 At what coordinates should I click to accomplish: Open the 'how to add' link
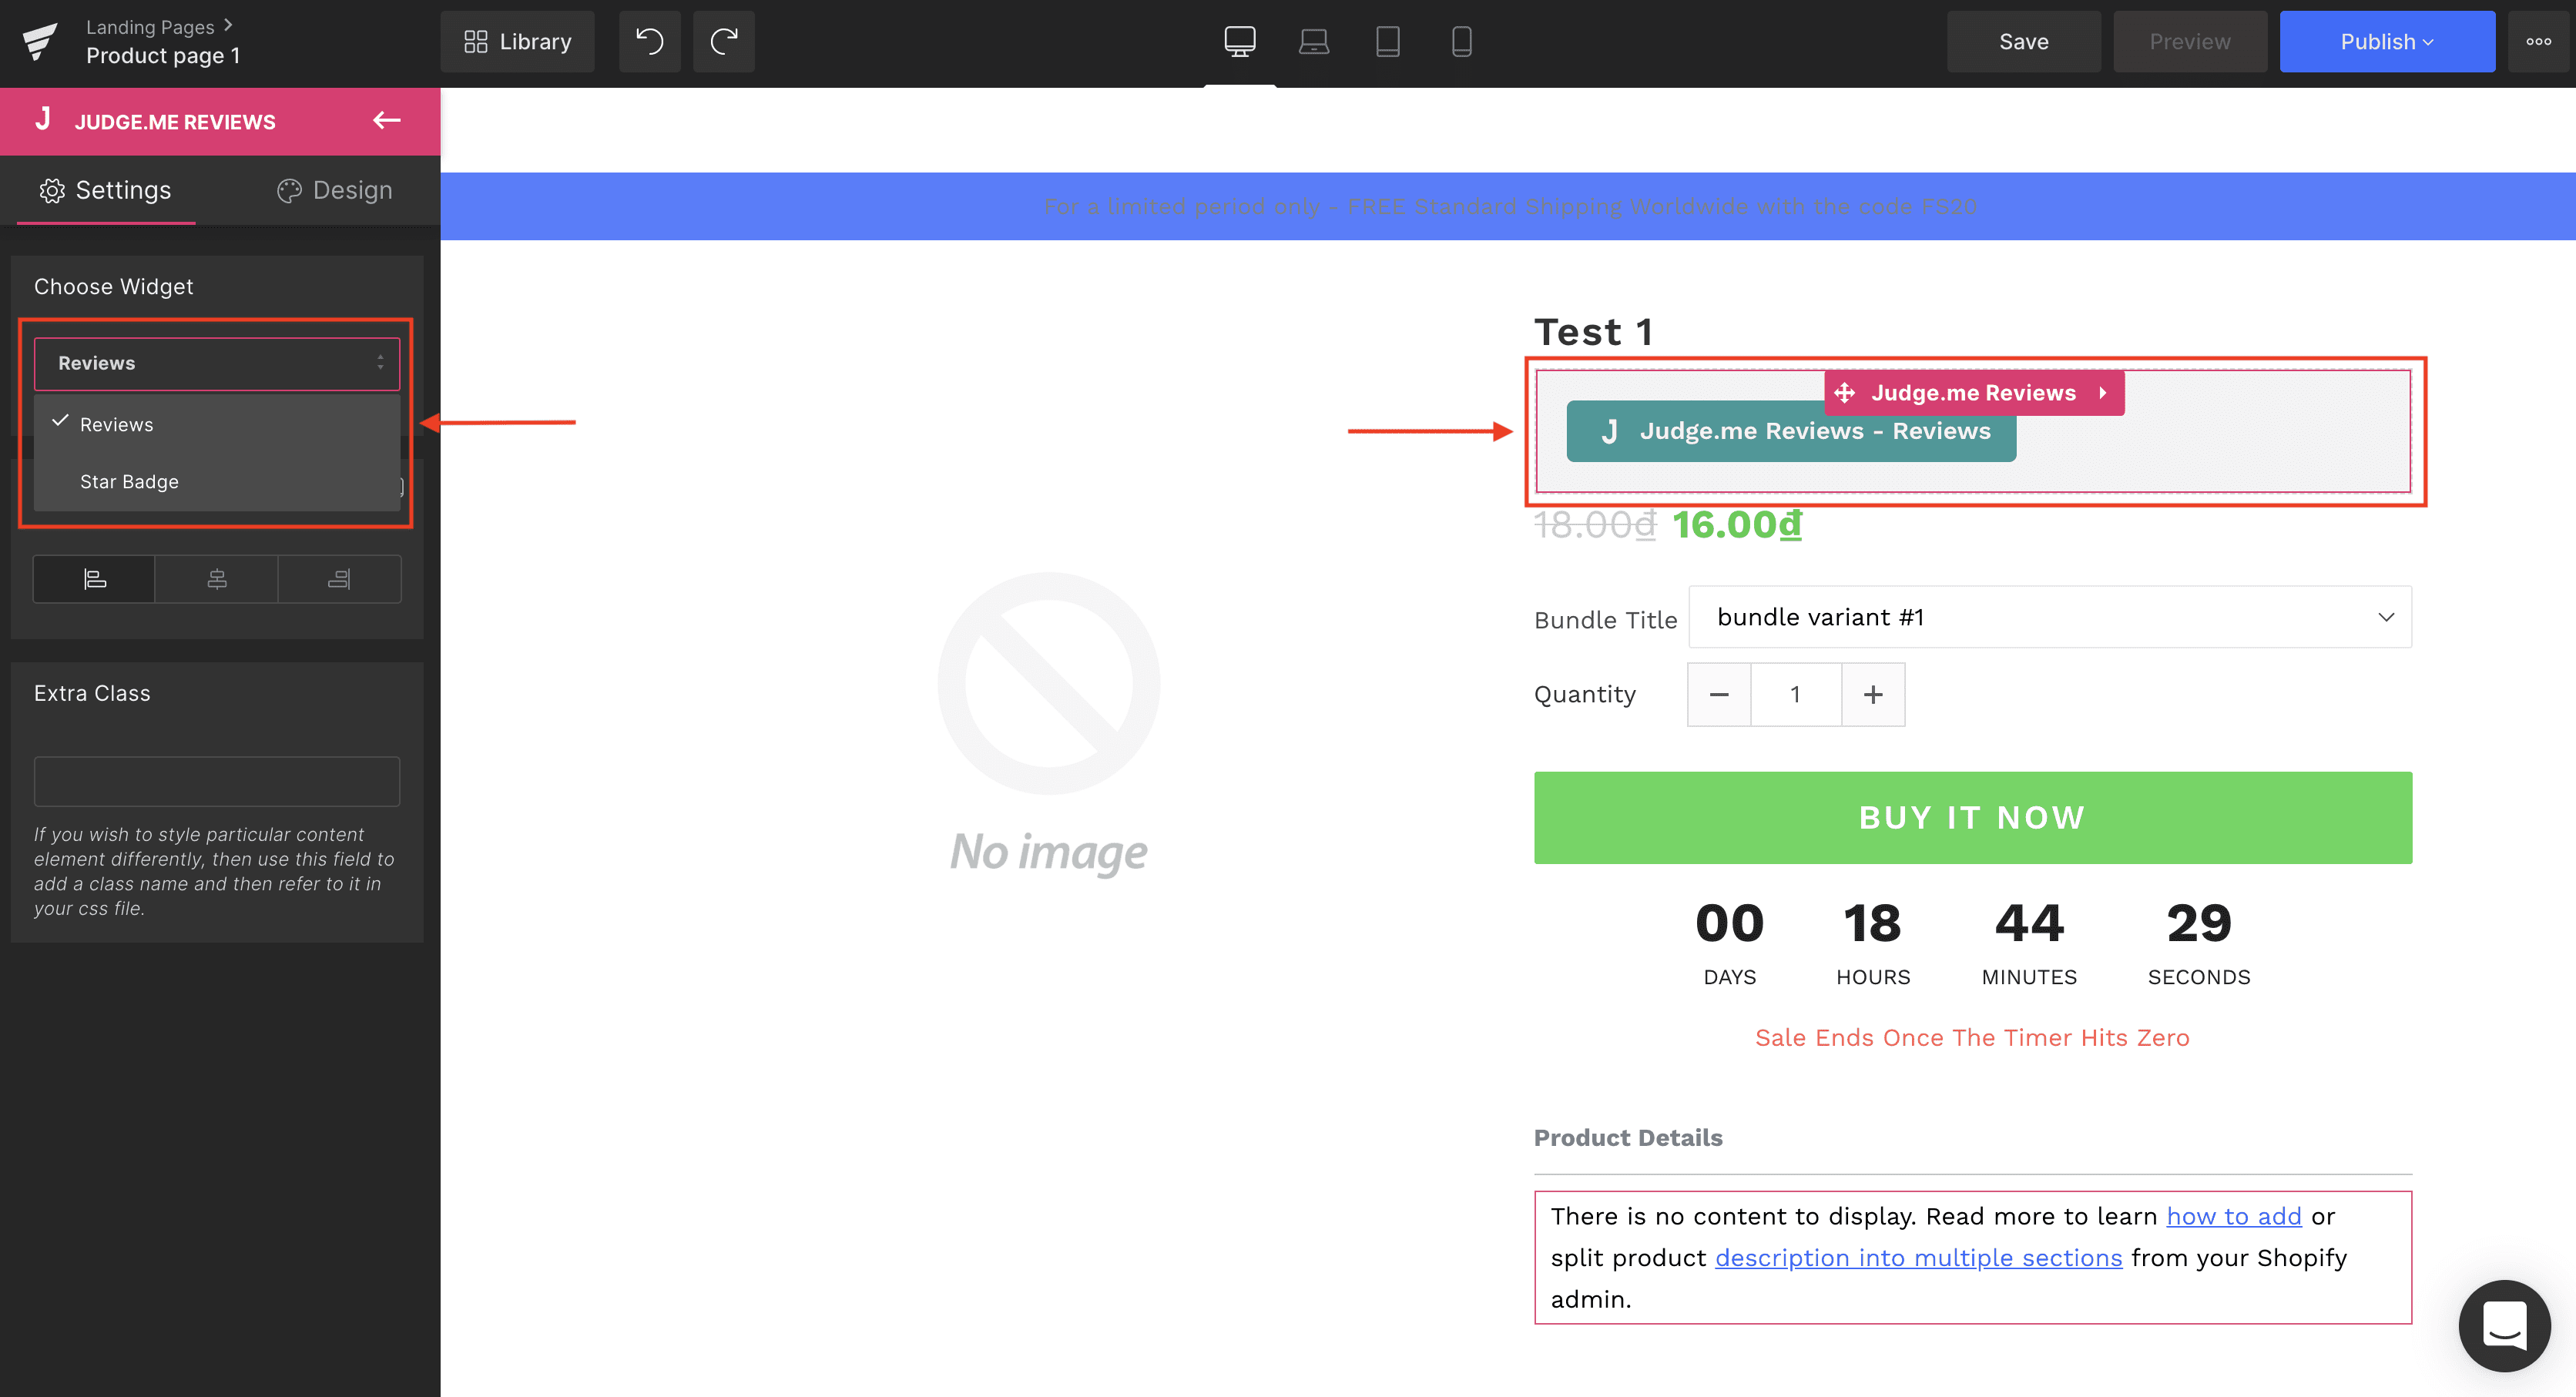(2233, 1216)
